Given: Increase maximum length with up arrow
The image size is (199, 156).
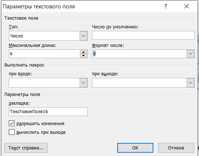Looking at the screenshot, I should [83, 52].
